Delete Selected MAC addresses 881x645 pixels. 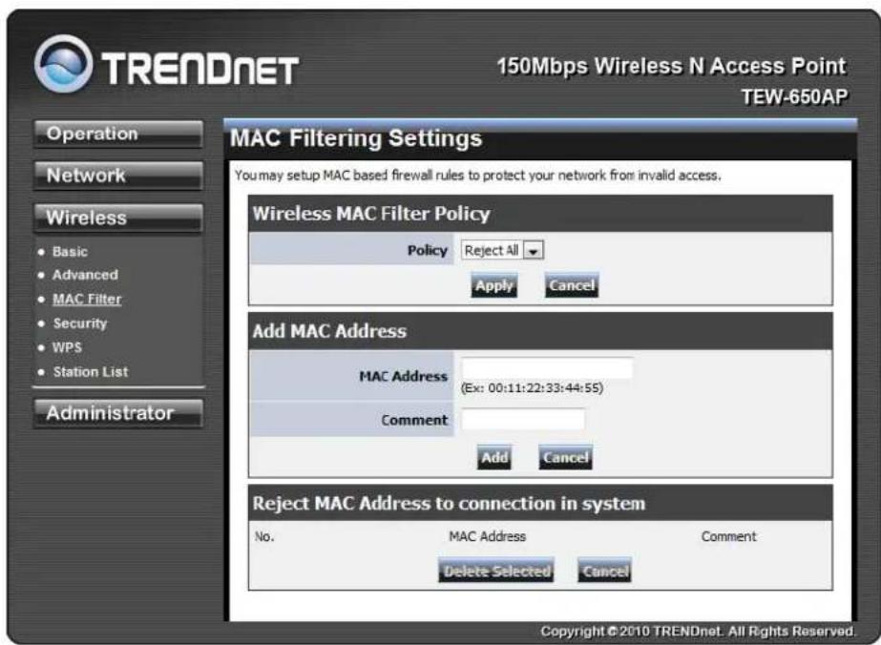(x=496, y=571)
